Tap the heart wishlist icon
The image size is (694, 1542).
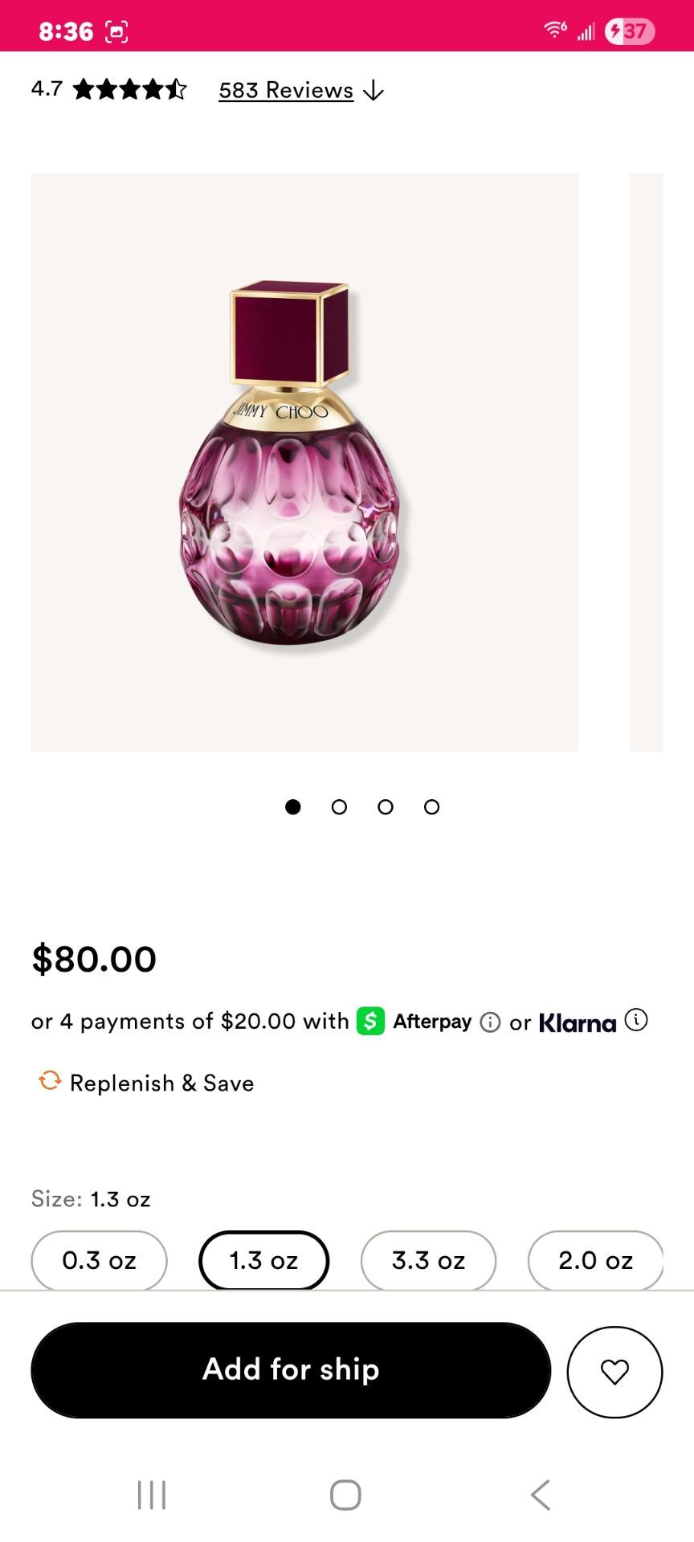[614, 1372]
